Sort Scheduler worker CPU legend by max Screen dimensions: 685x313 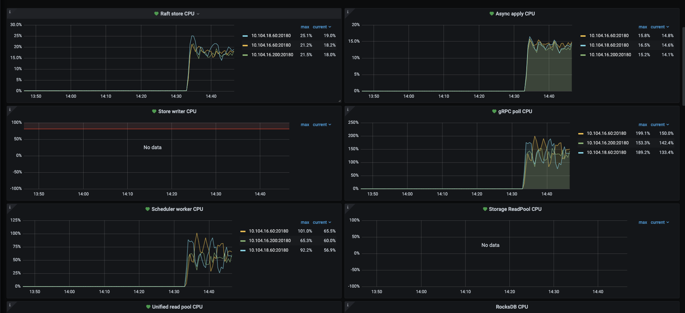[x=305, y=222]
